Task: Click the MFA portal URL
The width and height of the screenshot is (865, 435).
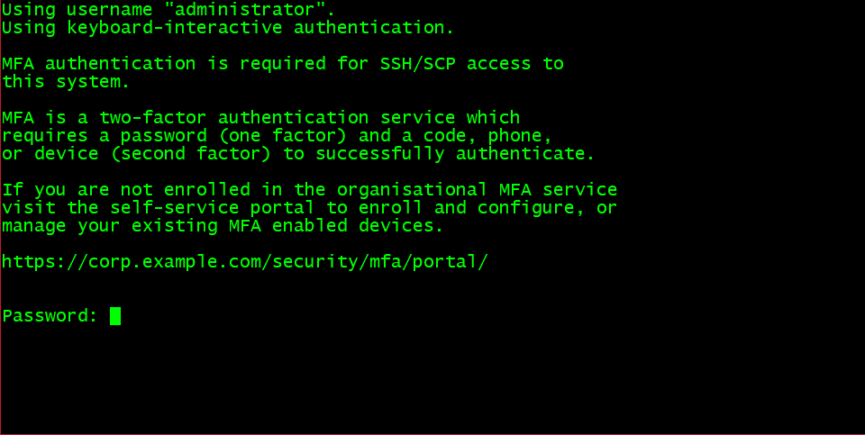Action: coord(245,262)
